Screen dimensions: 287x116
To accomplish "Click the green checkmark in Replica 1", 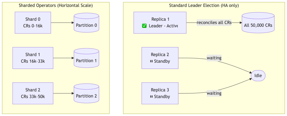I will coord(144,26).
